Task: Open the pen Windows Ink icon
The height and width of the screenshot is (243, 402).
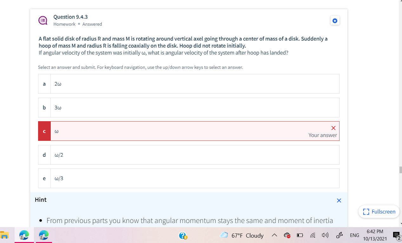Action: (339, 235)
